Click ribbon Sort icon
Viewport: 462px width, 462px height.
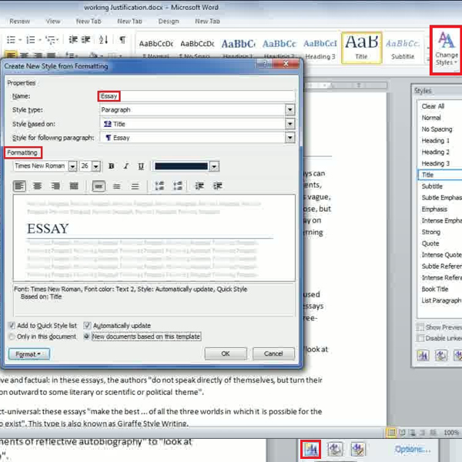[103, 39]
